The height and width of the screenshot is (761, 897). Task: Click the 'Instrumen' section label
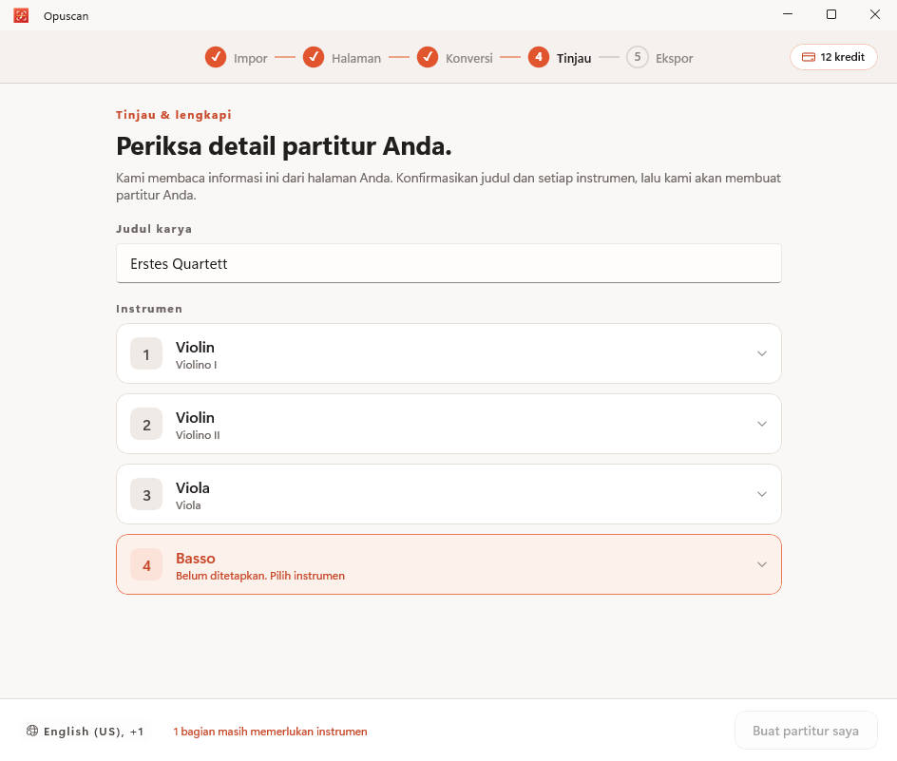pos(149,309)
